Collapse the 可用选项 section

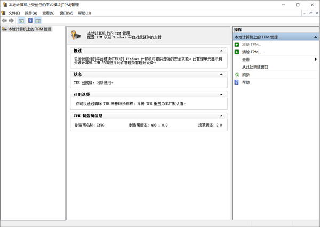coord(221,95)
